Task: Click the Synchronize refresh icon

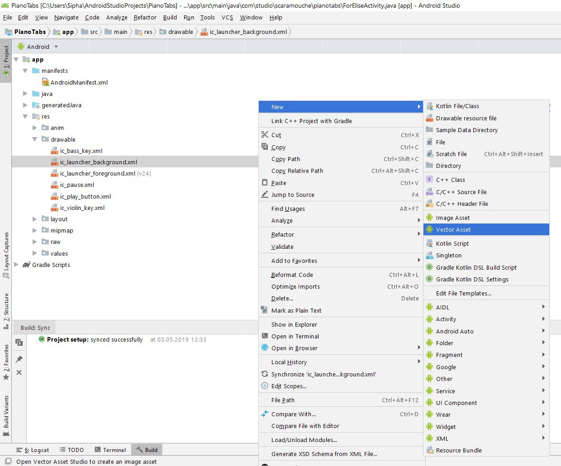Action: tap(265, 374)
